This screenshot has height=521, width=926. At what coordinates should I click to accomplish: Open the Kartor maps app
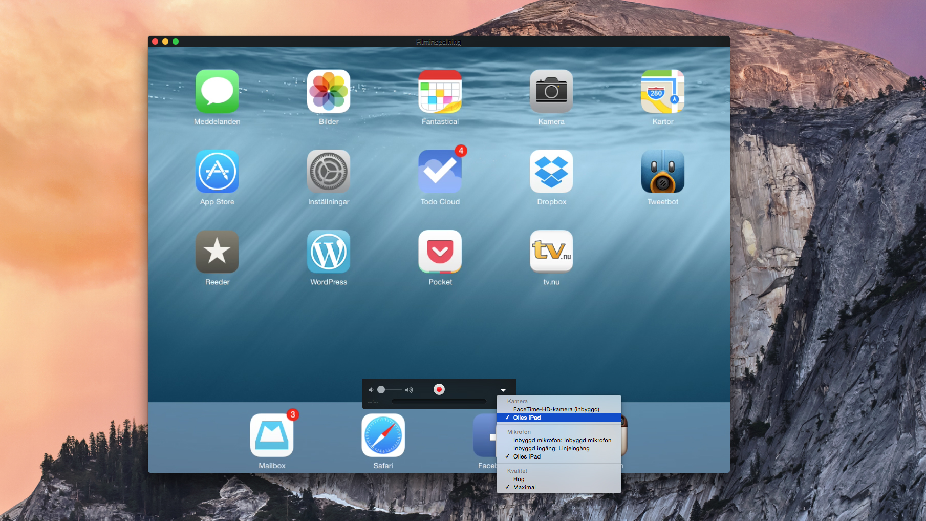(x=663, y=91)
